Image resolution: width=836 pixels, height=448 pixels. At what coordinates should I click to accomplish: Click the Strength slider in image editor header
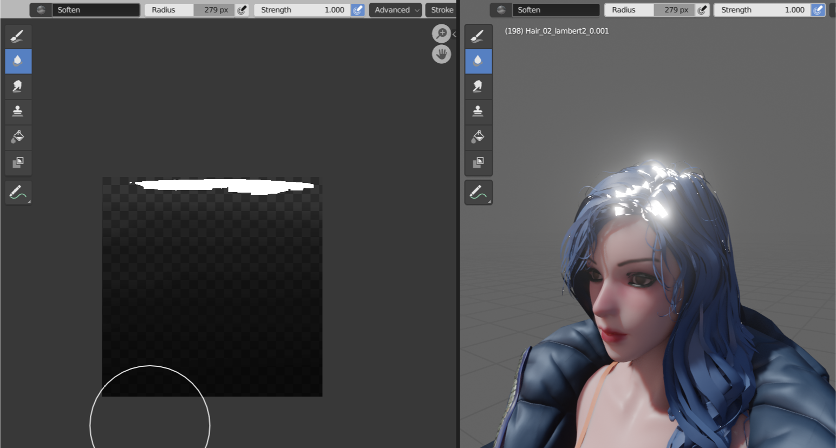[x=302, y=10]
